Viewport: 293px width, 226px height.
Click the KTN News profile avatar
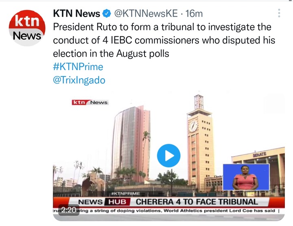tap(27, 28)
